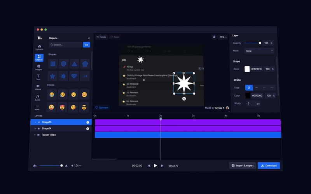Click the large mountain zoom-in icon

[66, 166]
